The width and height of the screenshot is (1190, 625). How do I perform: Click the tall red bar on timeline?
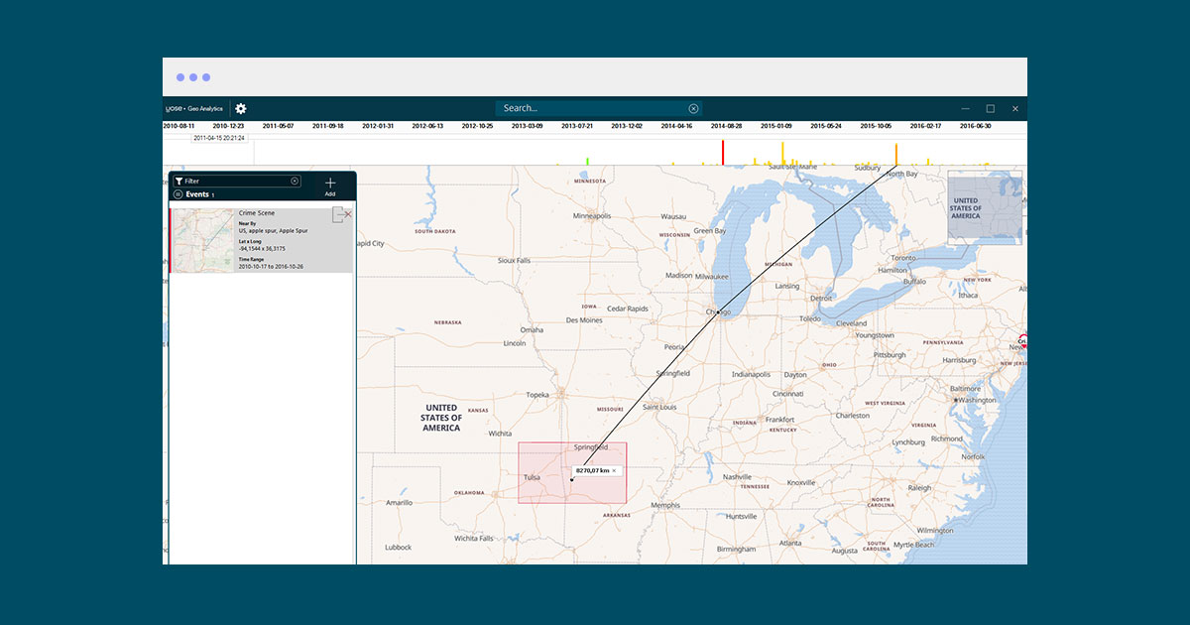click(723, 153)
